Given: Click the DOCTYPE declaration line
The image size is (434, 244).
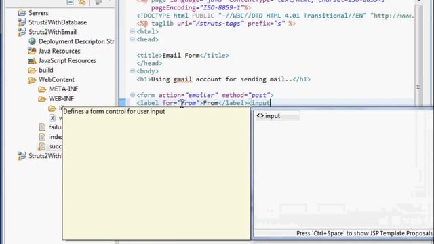Looking at the screenshot, I should point(275,16).
